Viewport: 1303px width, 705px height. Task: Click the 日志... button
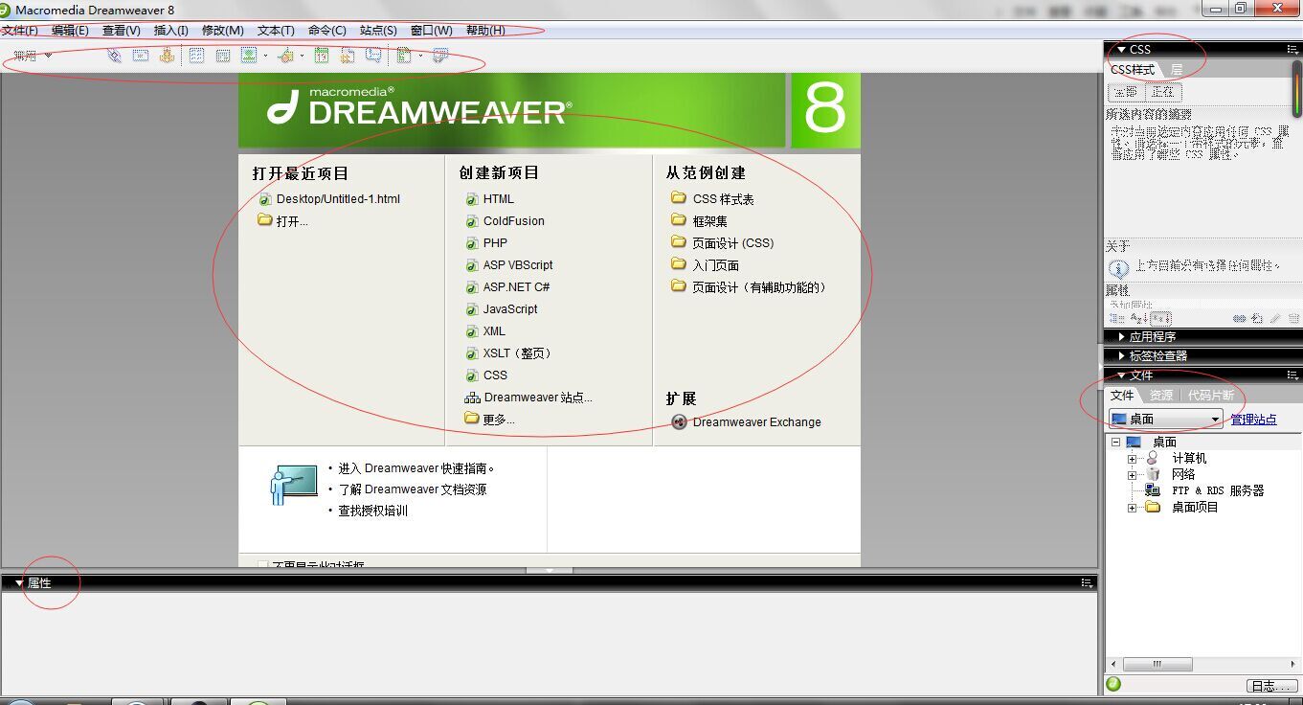(x=1271, y=686)
